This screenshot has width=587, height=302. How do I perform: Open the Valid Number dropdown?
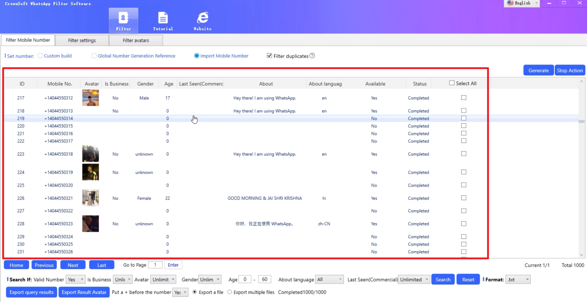[76, 279]
